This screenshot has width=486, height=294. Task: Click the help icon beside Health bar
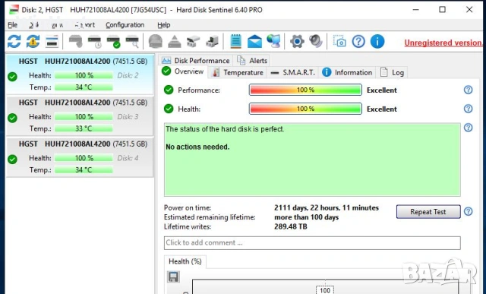[468, 109]
